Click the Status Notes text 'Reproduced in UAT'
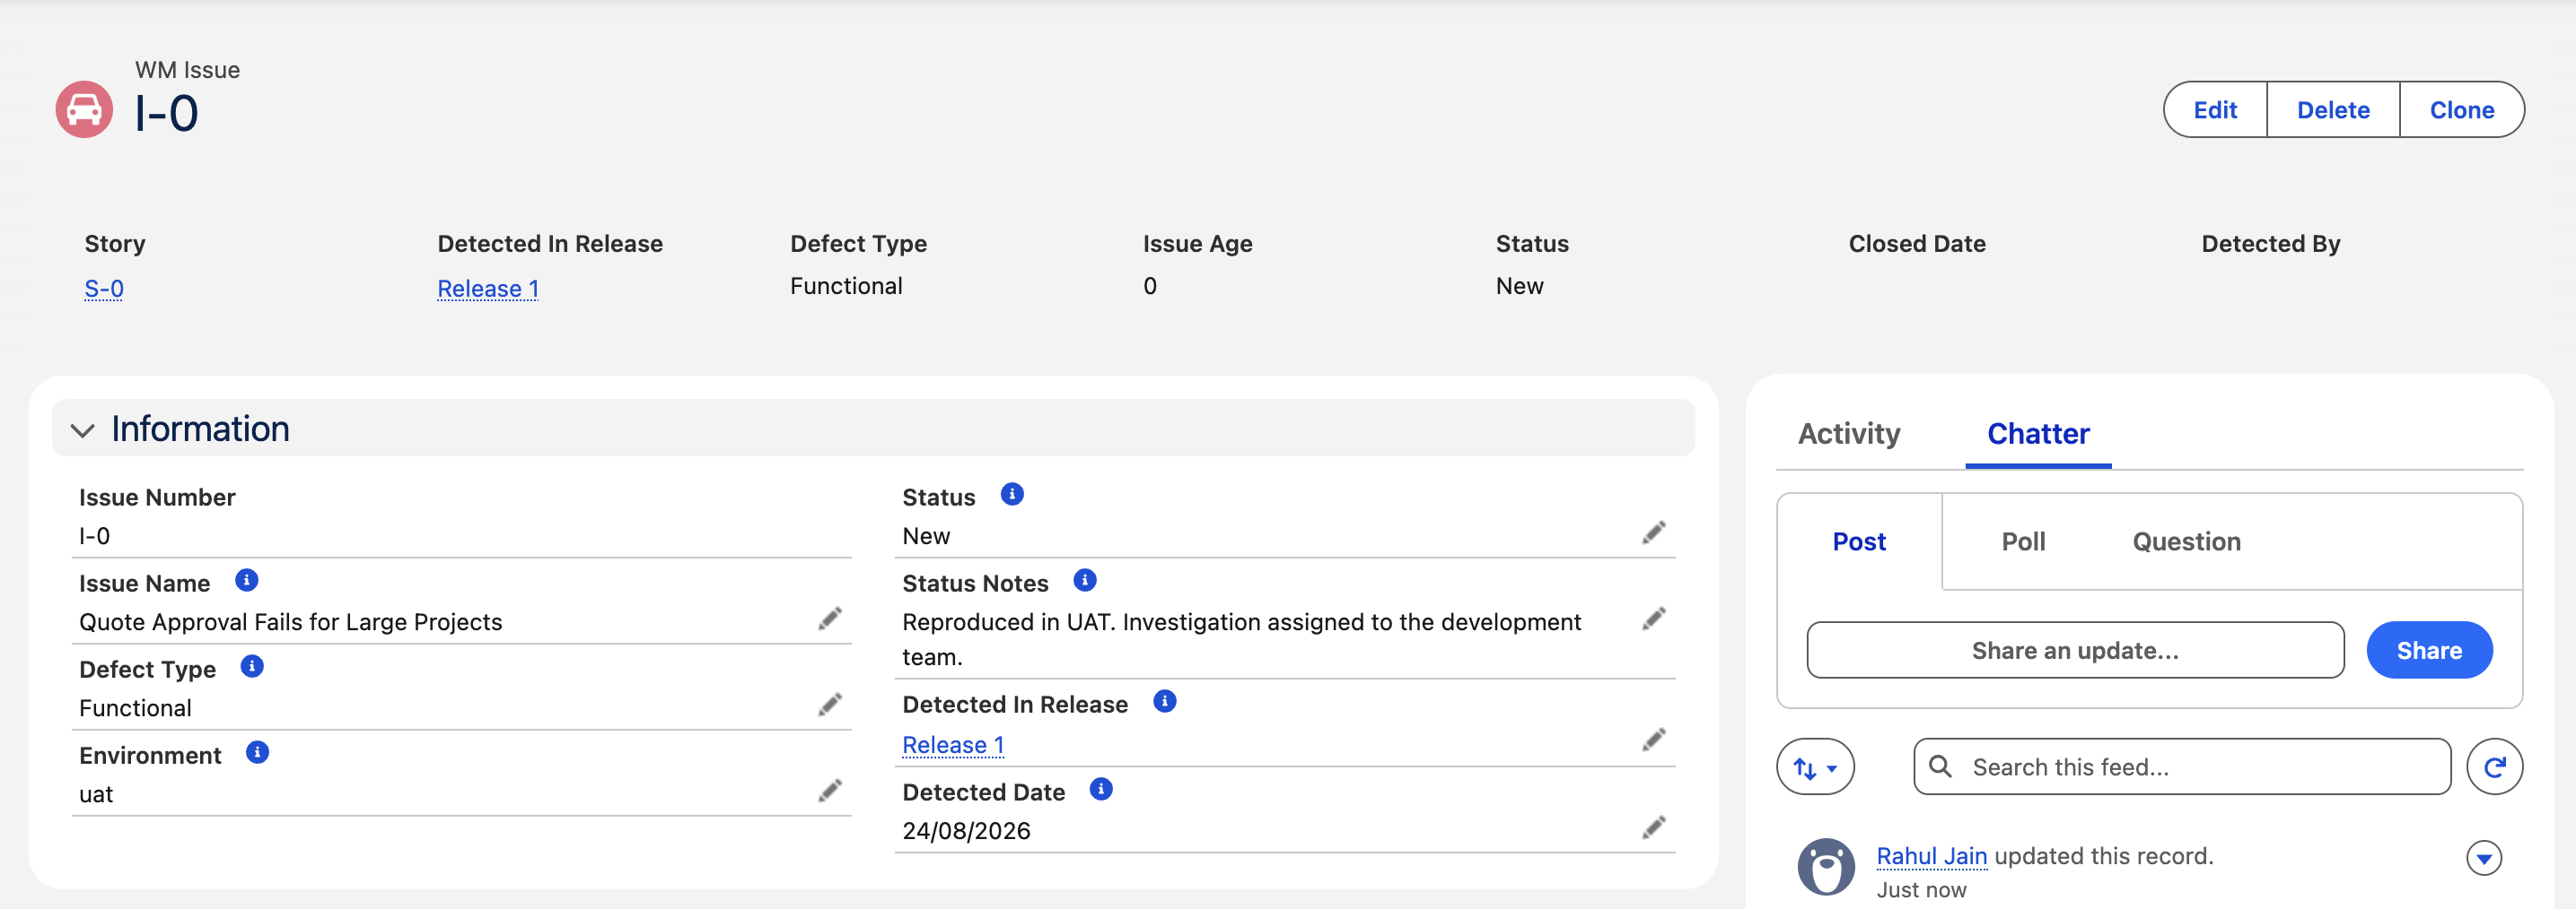This screenshot has height=909, width=2576. pos(1009,622)
